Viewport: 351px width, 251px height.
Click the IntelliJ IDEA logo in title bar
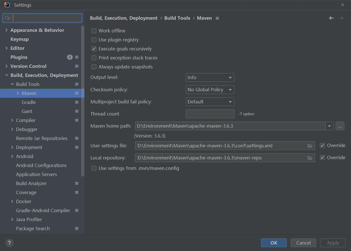point(7,5)
